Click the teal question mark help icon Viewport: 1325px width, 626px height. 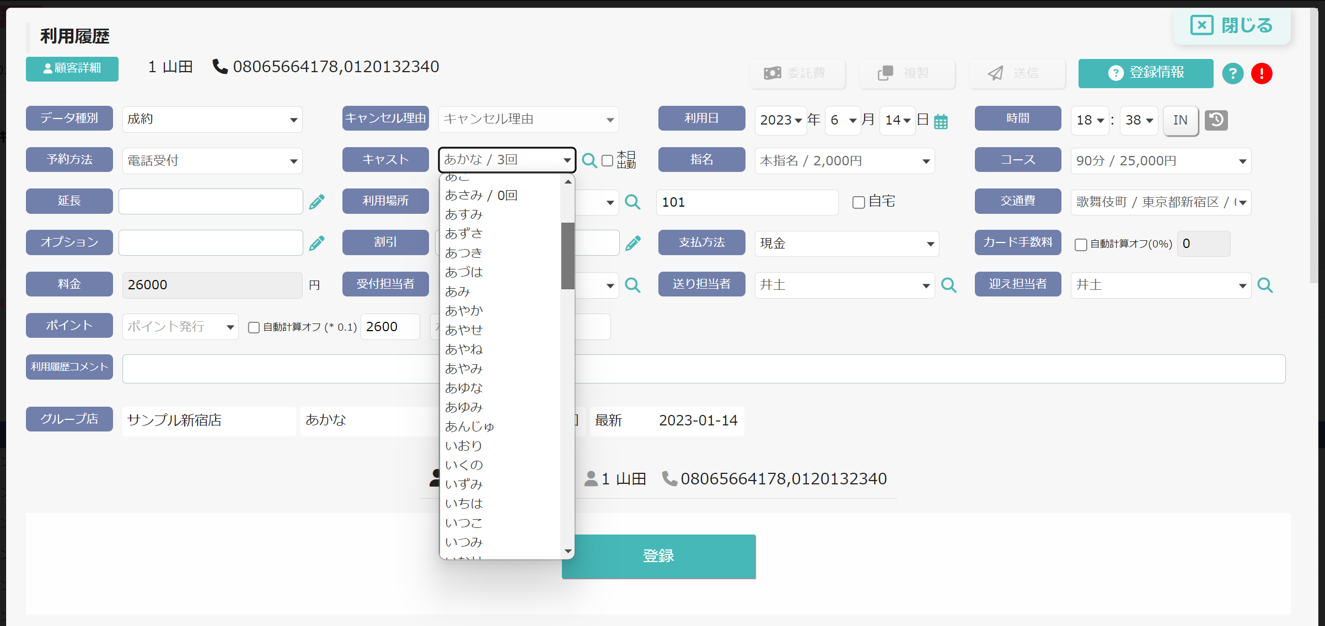(x=1233, y=73)
